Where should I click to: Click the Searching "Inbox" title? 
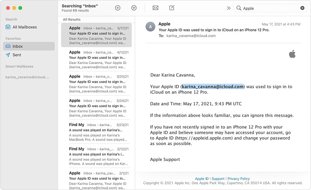(x=80, y=6)
